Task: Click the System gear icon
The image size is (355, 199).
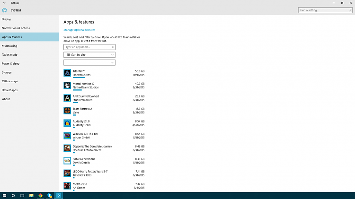Action: click(x=4, y=10)
